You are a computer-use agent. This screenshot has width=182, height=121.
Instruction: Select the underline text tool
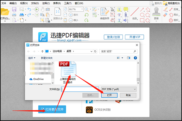(x=119, y=20)
